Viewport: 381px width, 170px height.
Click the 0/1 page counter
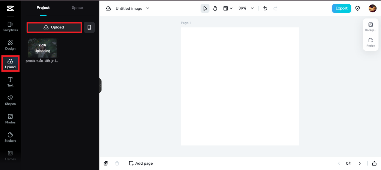(349, 163)
